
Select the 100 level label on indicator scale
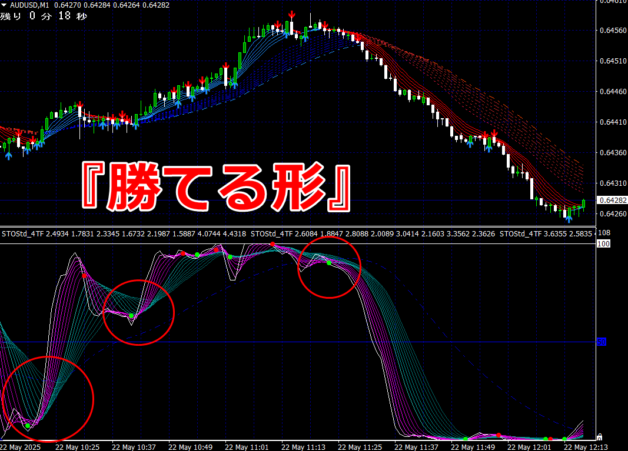(x=603, y=243)
